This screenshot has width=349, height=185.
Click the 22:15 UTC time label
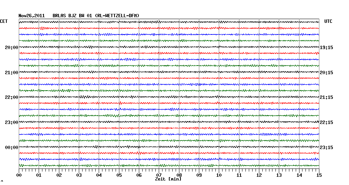[x=326, y=122]
